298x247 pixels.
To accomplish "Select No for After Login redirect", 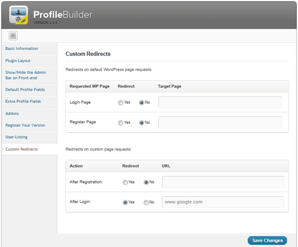I will click(x=146, y=202).
